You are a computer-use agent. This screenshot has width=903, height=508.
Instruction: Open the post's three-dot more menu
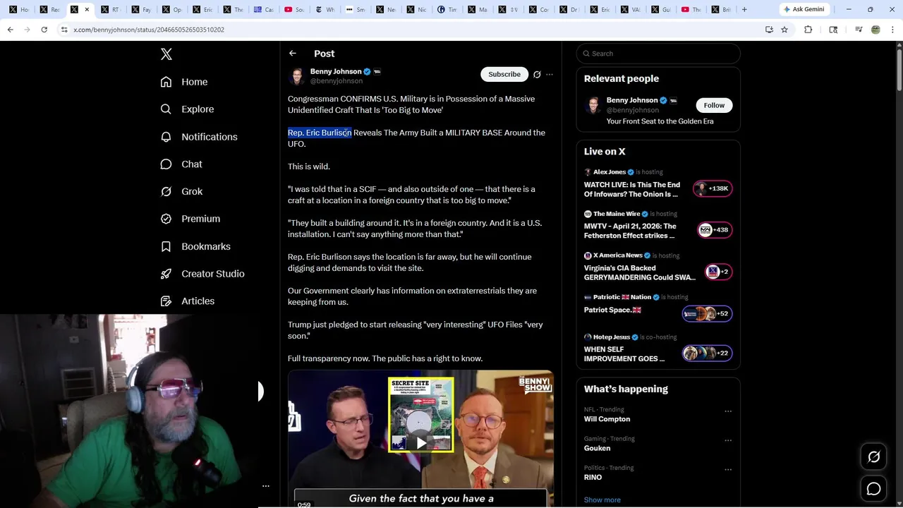tap(550, 74)
